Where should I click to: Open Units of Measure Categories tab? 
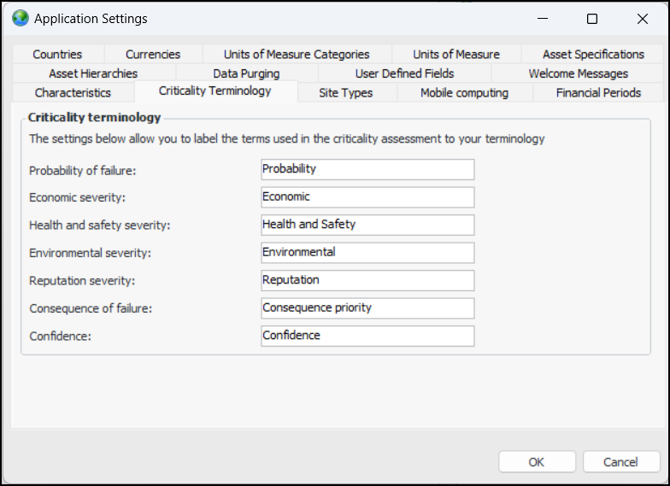click(x=297, y=54)
